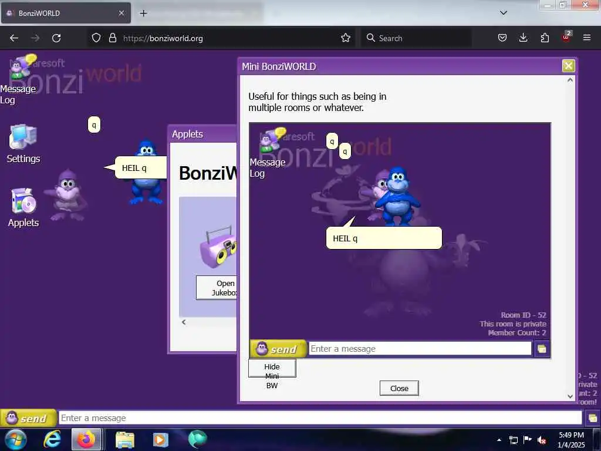Click the jukebox boombox image in Applets
This screenshot has width=601, height=451.
pos(218,247)
